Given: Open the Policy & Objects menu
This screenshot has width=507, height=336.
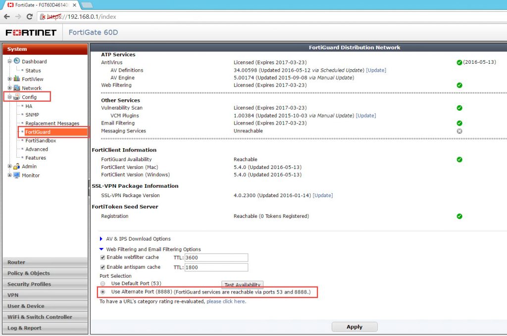Looking at the screenshot, I should 29,273.
